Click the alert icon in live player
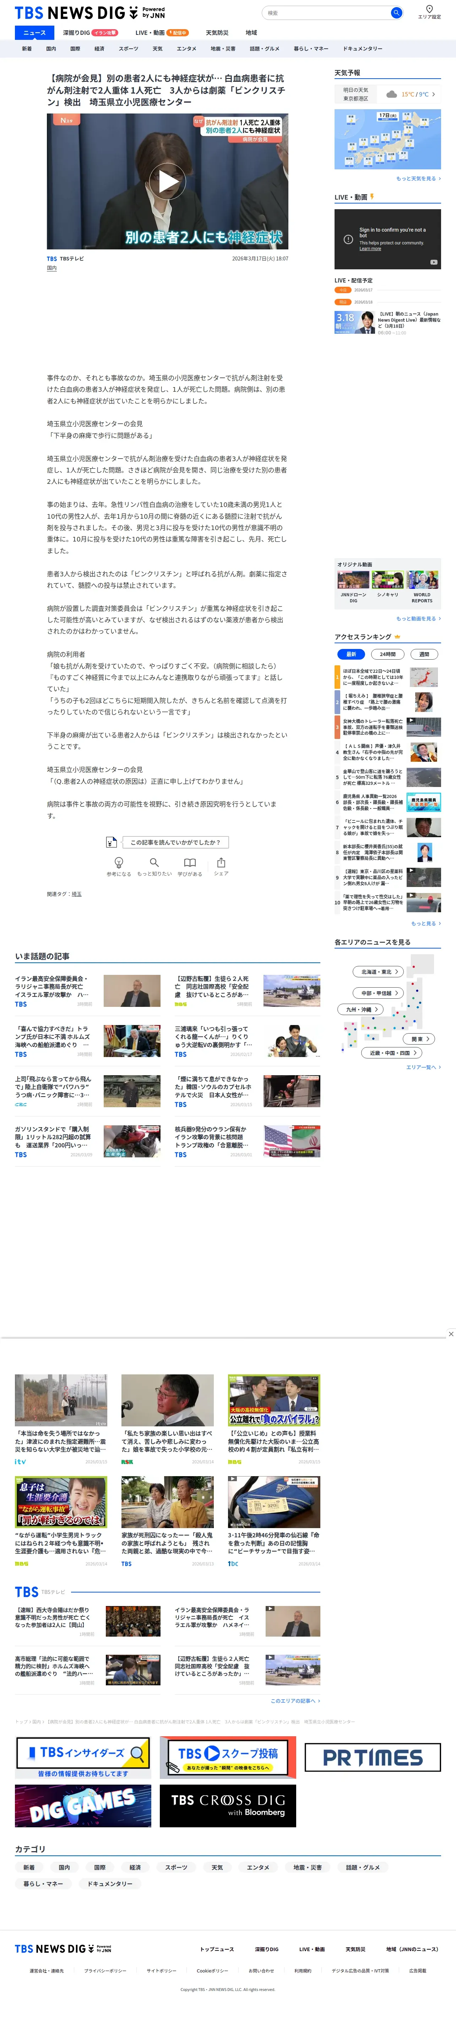The image size is (456, 2039). [348, 239]
